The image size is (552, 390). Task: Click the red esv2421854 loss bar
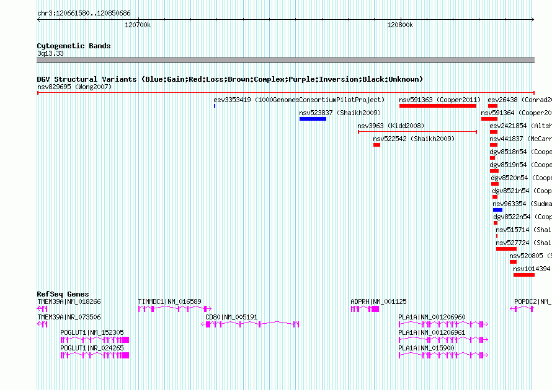click(494, 132)
